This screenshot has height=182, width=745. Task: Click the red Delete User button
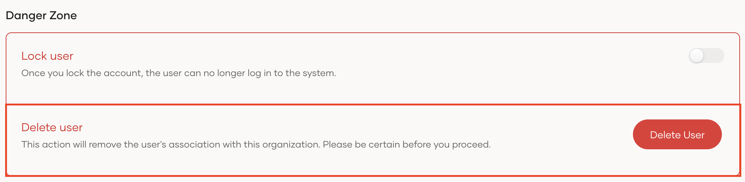click(677, 134)
